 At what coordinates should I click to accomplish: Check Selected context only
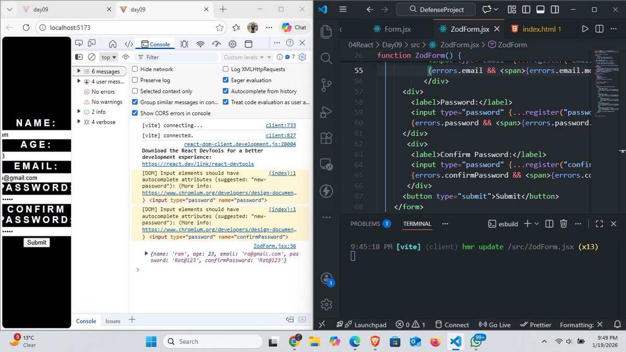[135, 91]
